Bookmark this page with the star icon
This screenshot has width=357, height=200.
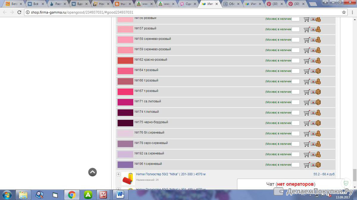344,12
